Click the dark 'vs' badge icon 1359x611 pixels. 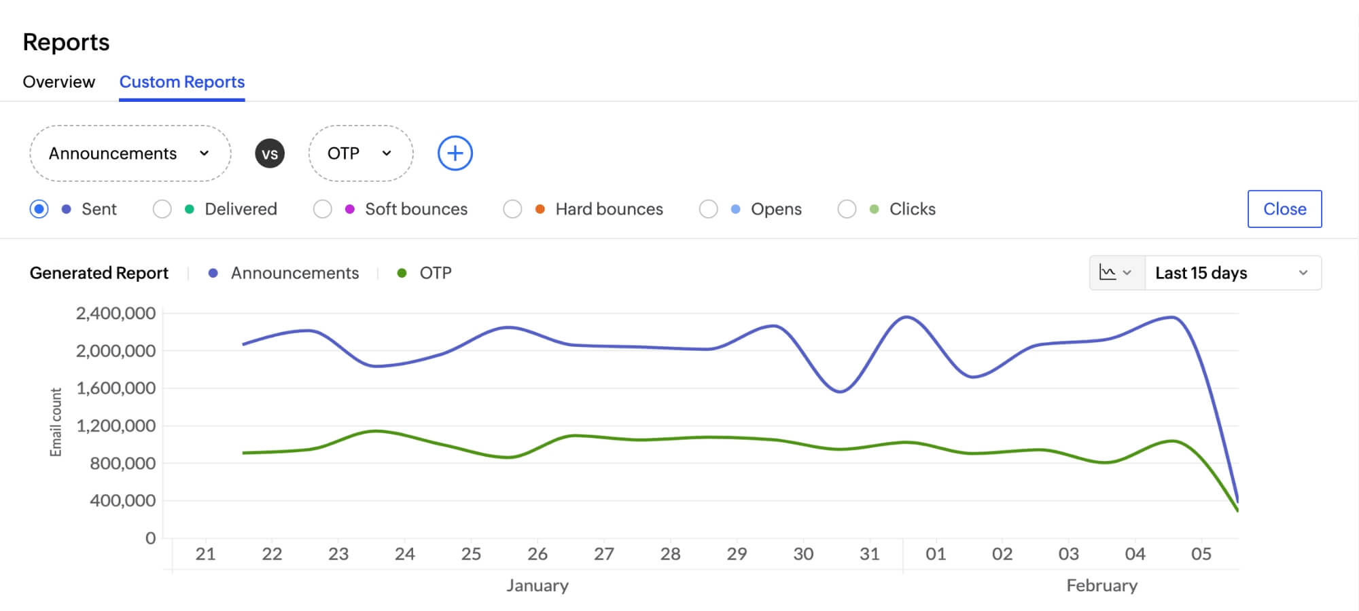pyautogui.click(x=270, y=153)
